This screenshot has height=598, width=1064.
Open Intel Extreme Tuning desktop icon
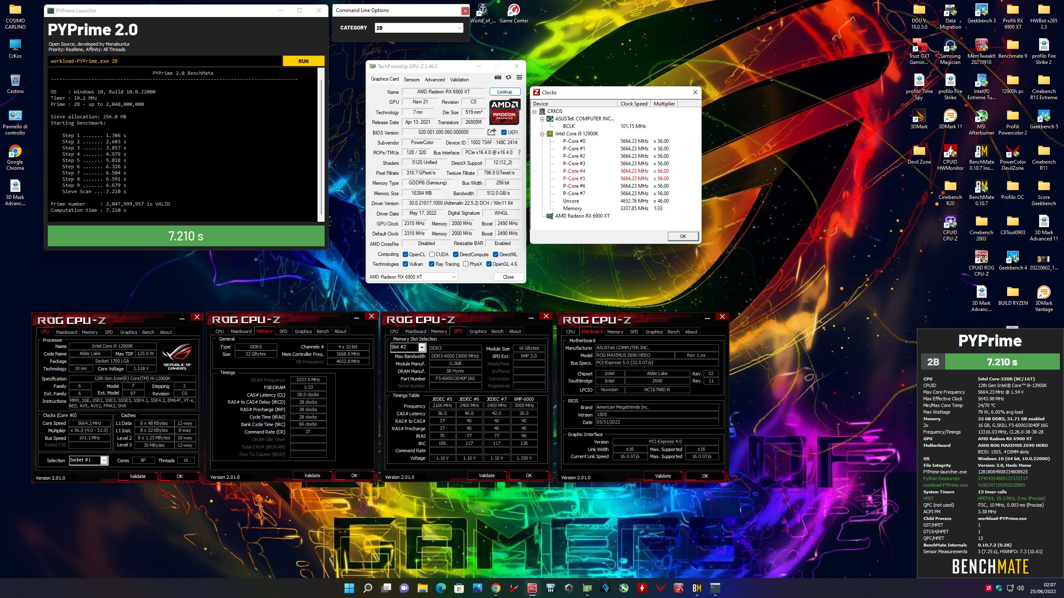(x=981, y=87)
